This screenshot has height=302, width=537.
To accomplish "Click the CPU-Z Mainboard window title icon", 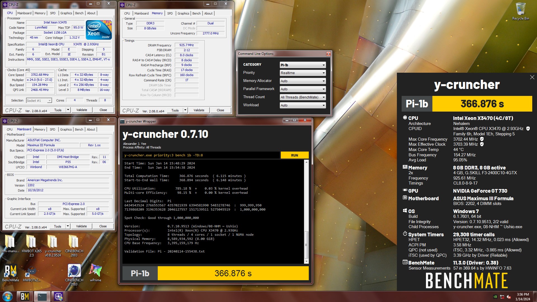I will [x=5, y=121].
